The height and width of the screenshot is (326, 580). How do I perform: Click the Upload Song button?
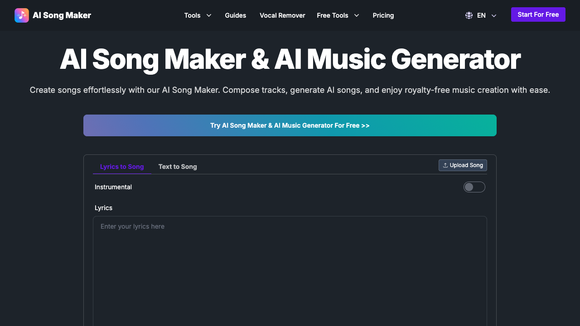click(x=463, y=165)
